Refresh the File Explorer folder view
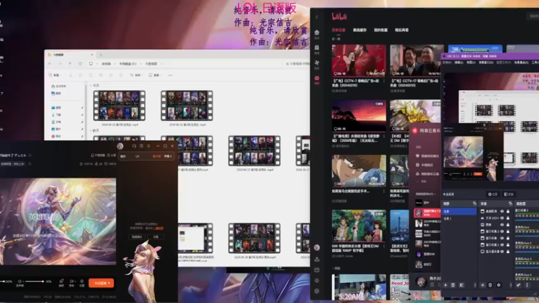This screenshot has width=539, height=303. (80, 64)
